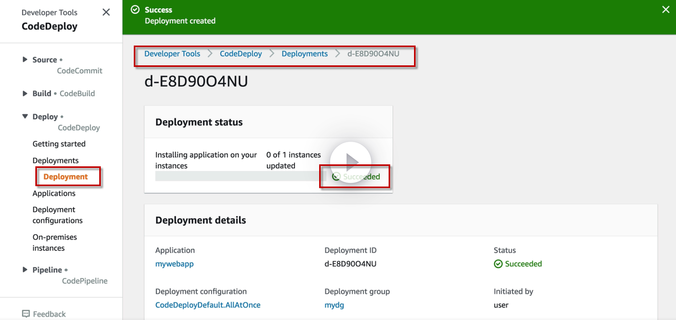Screen dimensions: 676x320
Task: Navigate to CodeDeploy breadcrumb
Action: [241, 53]
